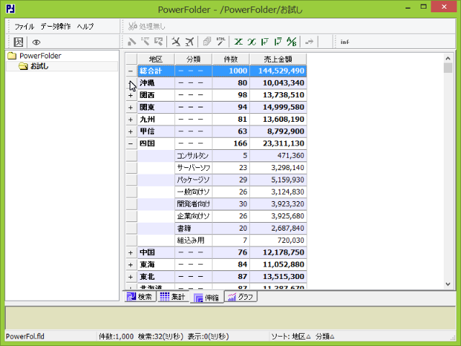Click the gray right-arrow toolbar icon
461x346 pixels.
pyautogui.click(x=309, y=42)
